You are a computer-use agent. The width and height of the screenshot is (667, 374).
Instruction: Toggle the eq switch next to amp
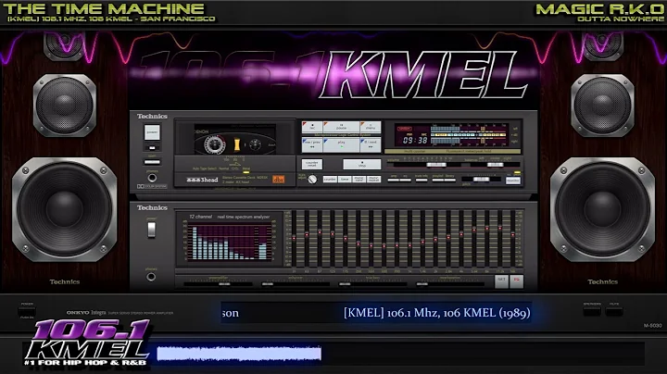(406, 181)
